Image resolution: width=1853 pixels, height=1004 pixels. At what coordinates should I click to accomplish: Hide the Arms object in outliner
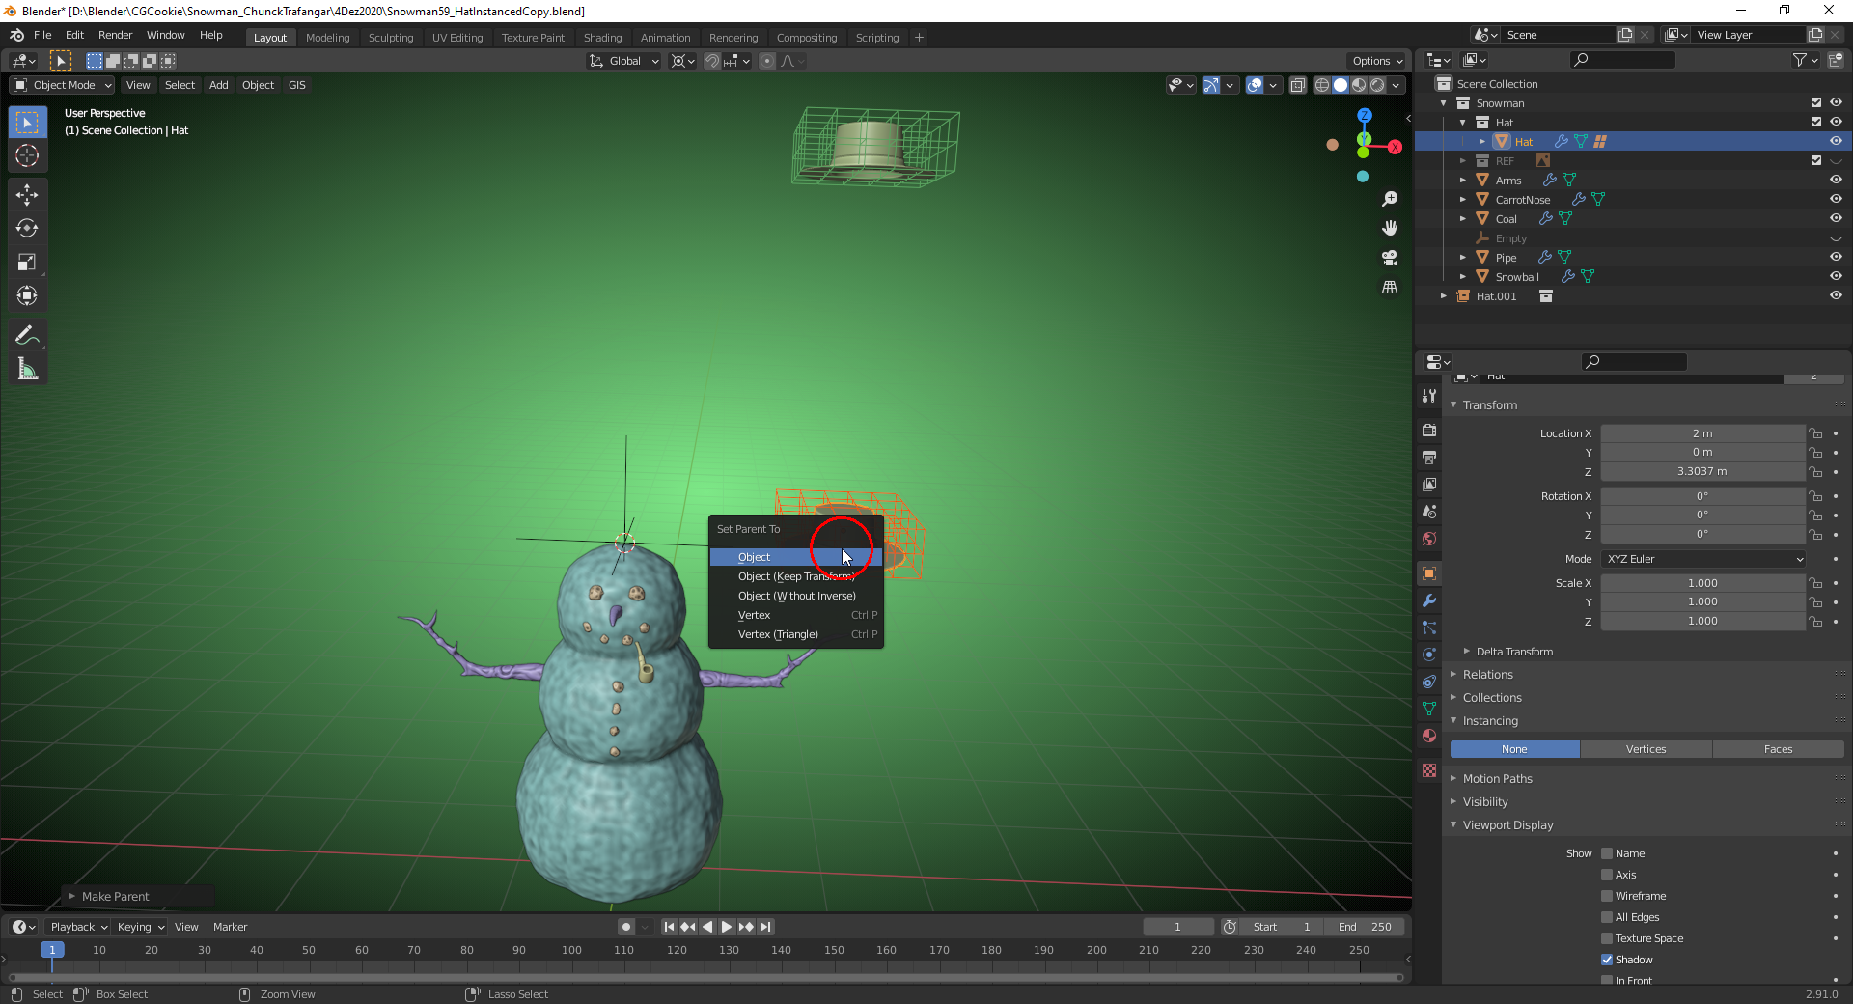coord(1836,180)
